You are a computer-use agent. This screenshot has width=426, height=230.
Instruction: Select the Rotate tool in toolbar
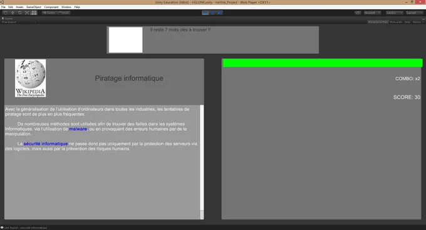[x=19, y=12]
